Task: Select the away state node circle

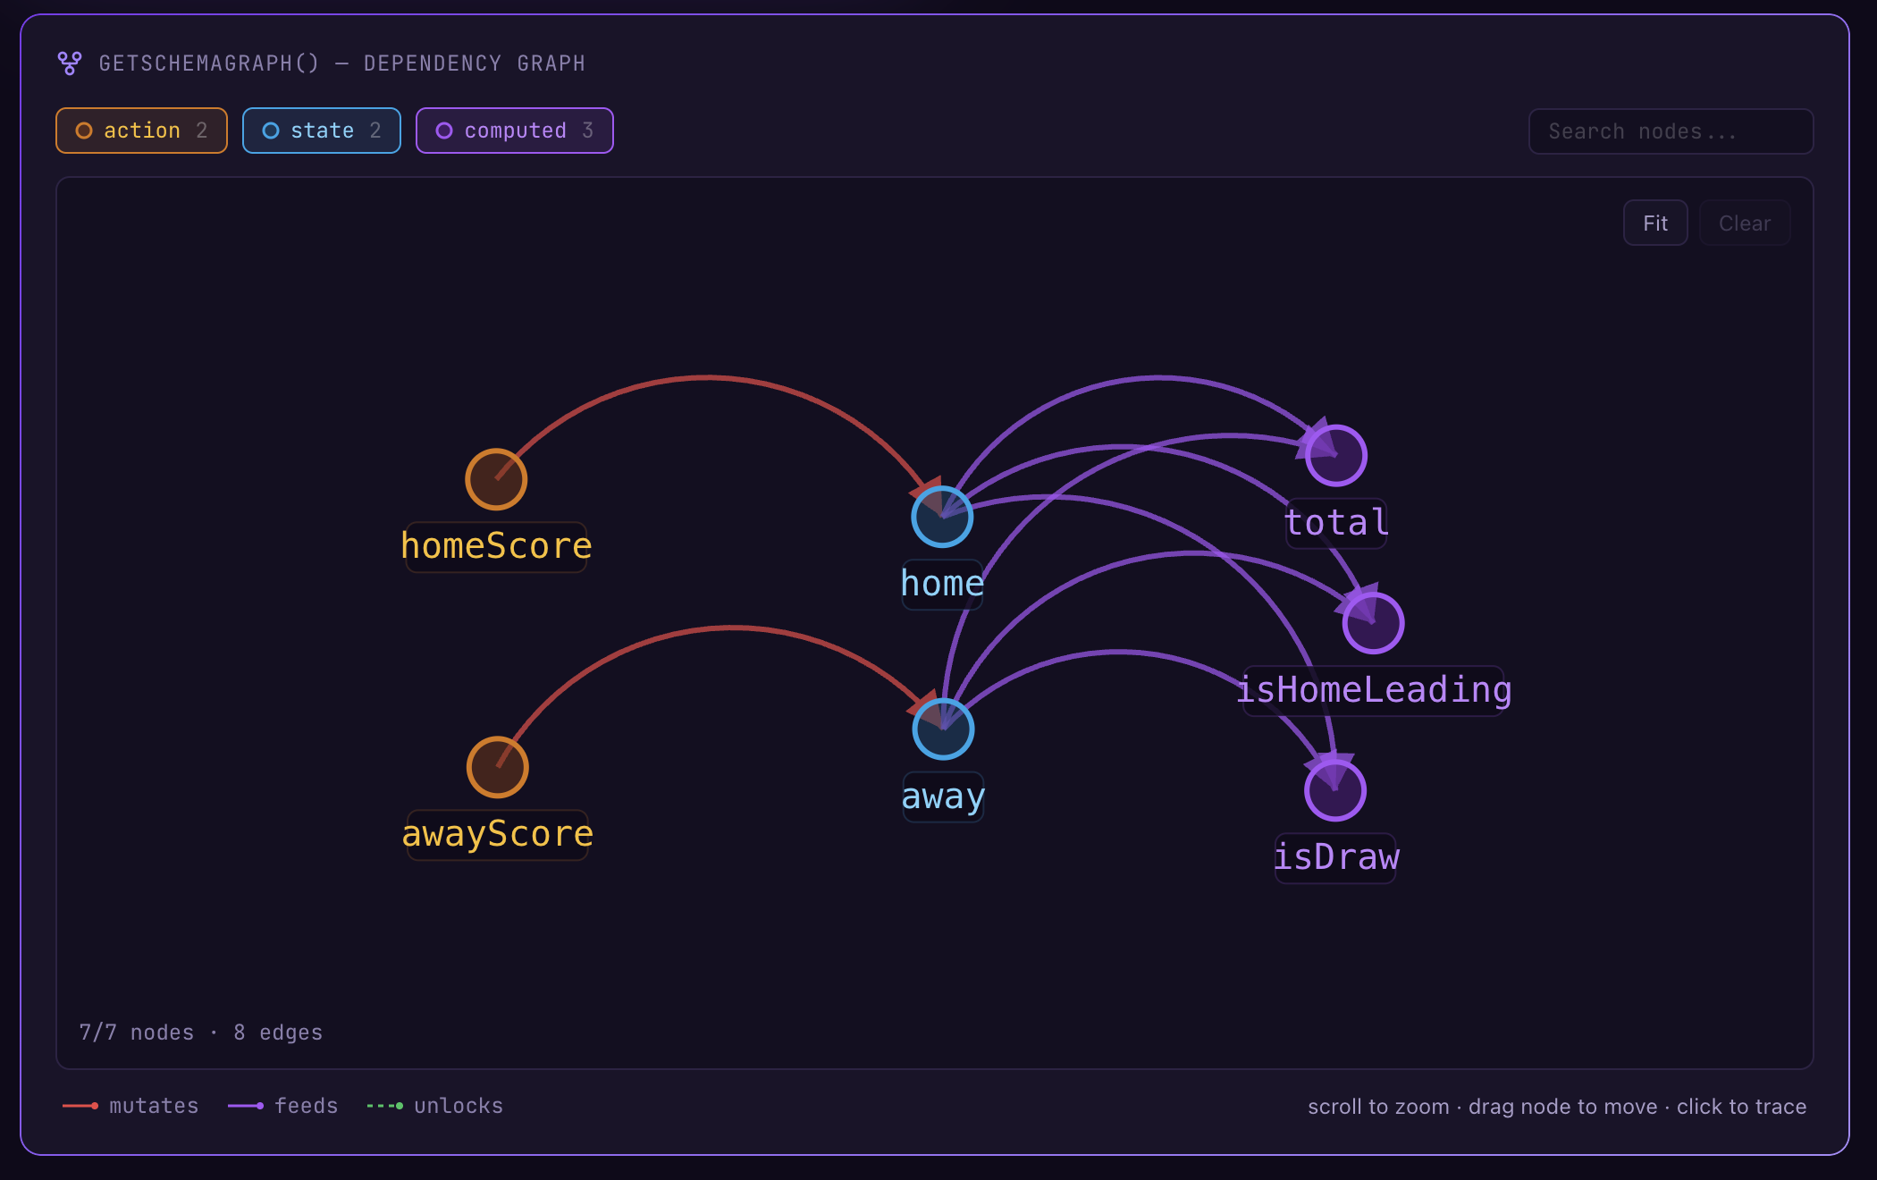Action: pyautogui.click(x=943, y=729)
